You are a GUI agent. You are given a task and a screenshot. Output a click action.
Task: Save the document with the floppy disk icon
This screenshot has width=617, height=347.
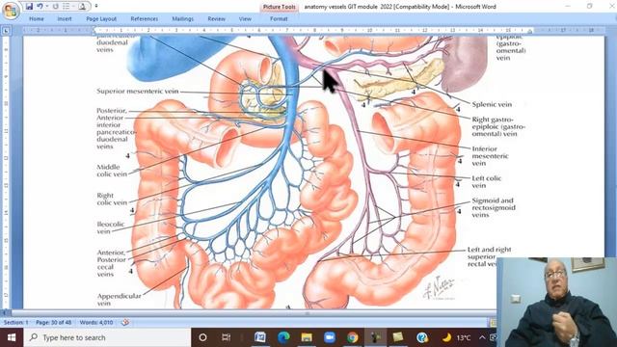pyautogui.click(x=29, y=7)
